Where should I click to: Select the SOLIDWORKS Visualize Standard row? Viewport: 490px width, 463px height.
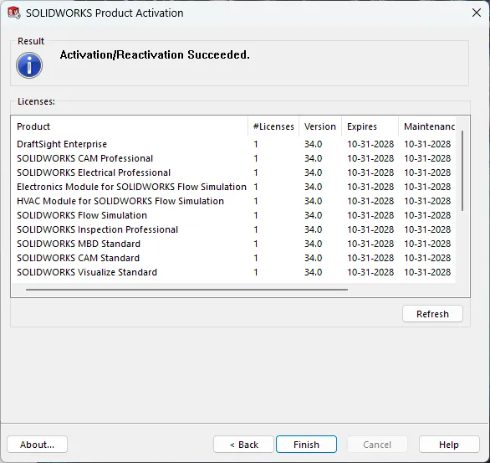(x=233, y=272)
